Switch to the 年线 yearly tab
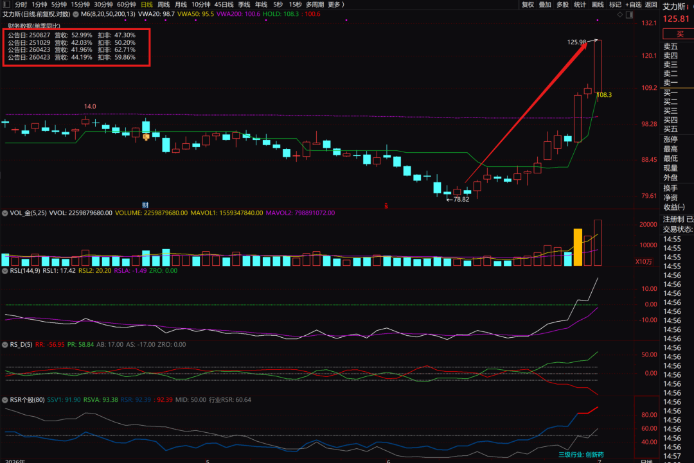 (261, 4)
